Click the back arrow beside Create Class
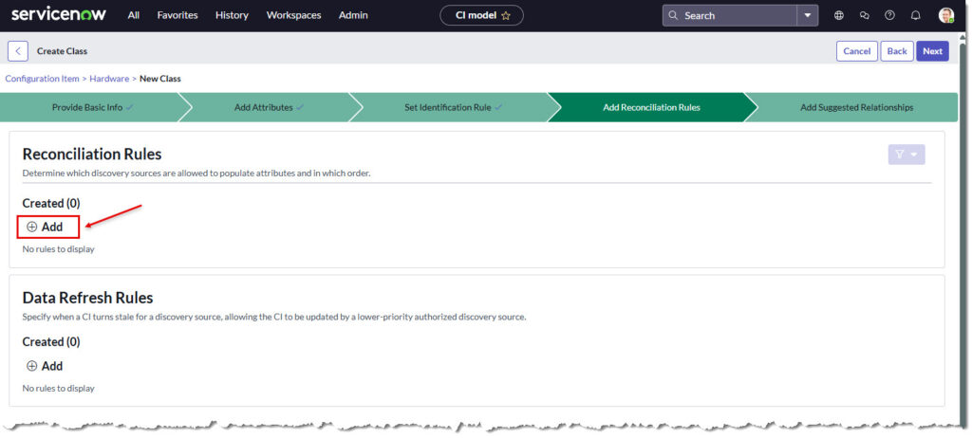Screen dimensions: 972x438 click(x=18, y=51)
